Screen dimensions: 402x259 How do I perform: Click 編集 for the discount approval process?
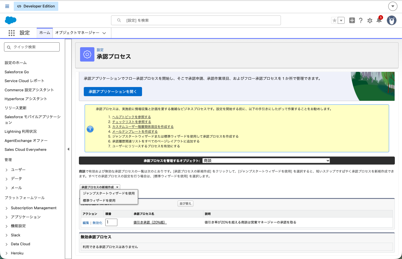coord(86,223)
